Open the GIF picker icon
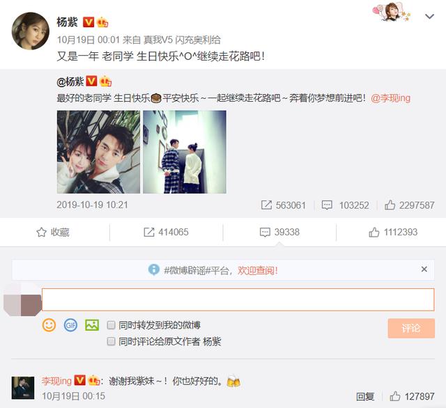The image size is (446, 408). pos(70,325)
